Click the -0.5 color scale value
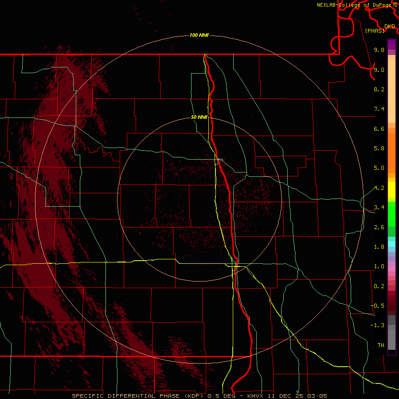 [x=377, y=306]
